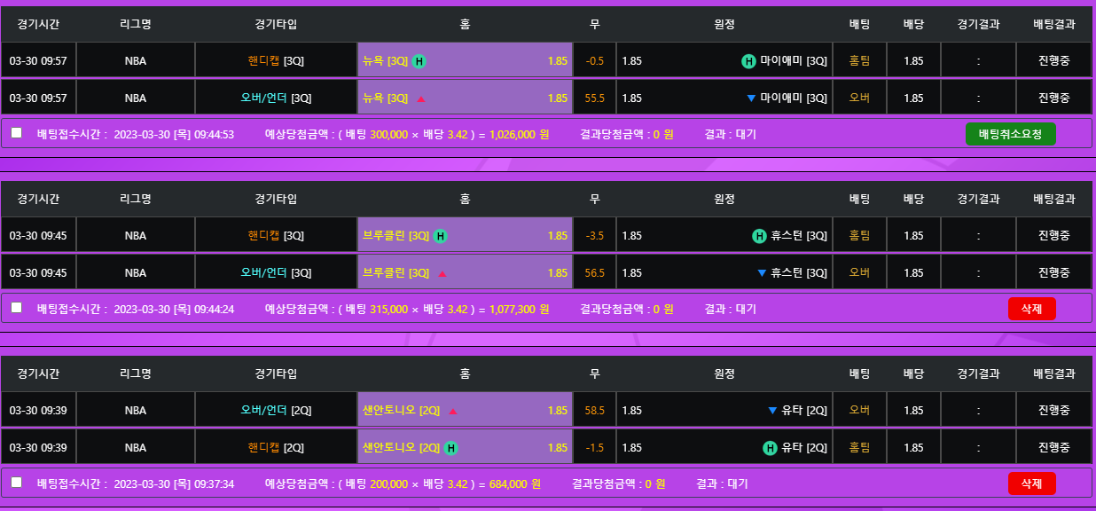Click the green H icon beside 브루클린 [3Q]
This screenshot has width=1096, height=511.
441,236
